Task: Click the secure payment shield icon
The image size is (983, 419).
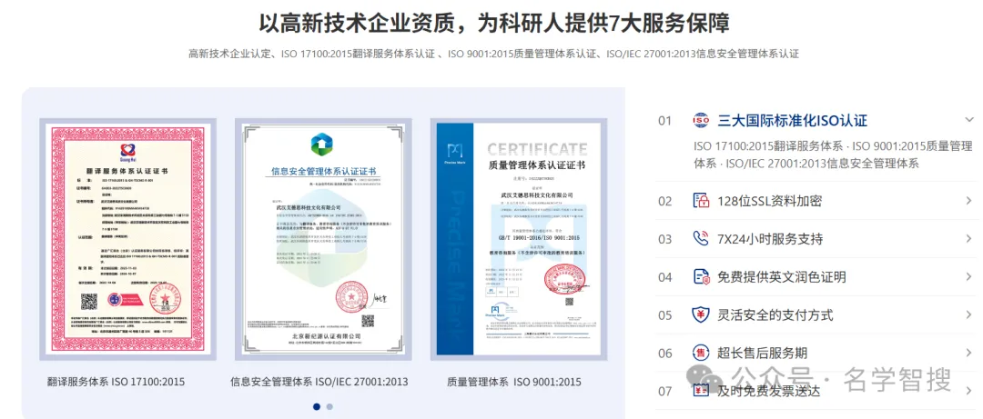Action: point(701,315)
